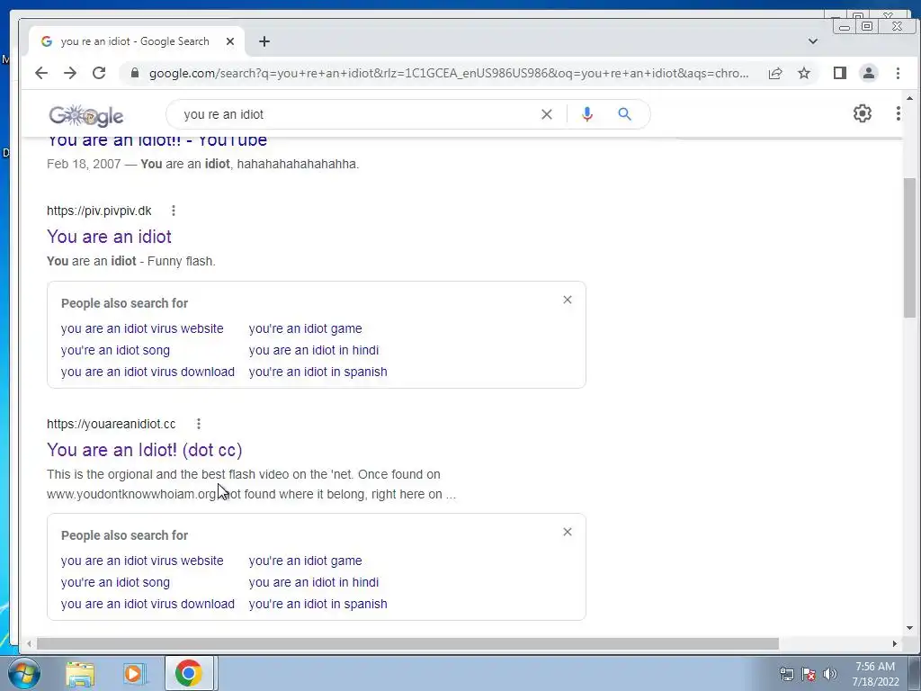Open Action Center flag tray icon
The image size is (921, 691).
pos(809,674)
